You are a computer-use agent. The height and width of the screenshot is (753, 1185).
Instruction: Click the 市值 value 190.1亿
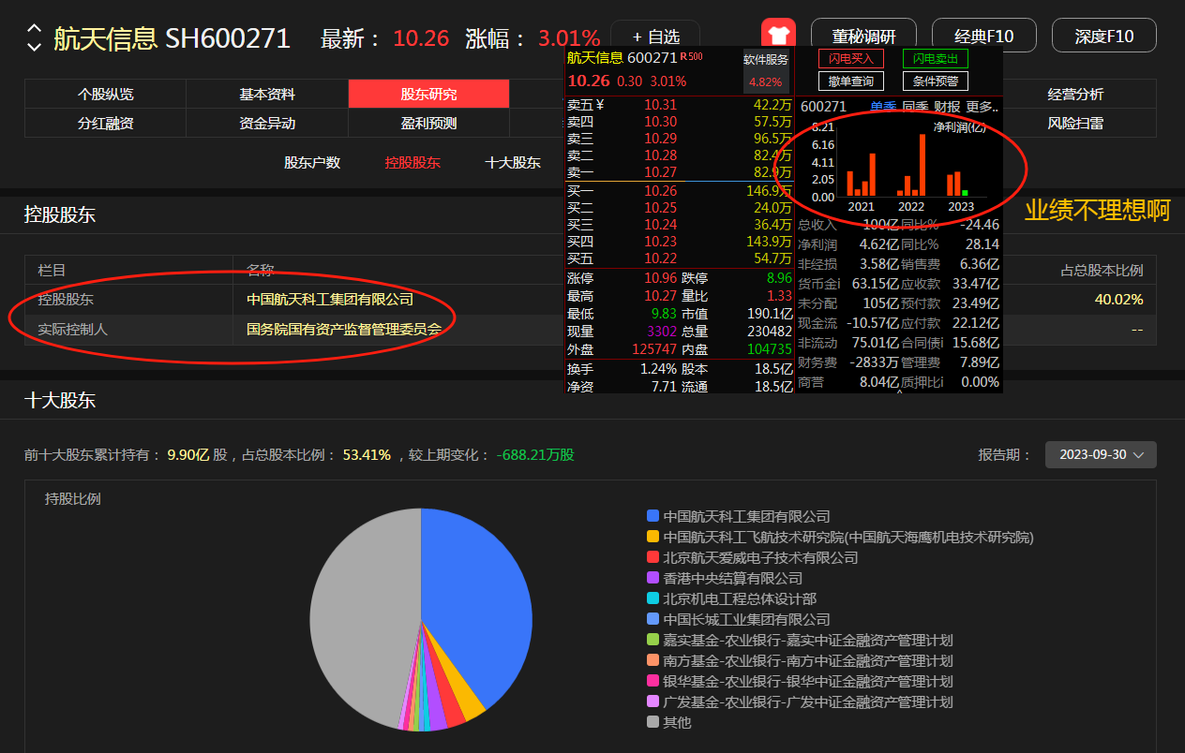coord(770,314)
